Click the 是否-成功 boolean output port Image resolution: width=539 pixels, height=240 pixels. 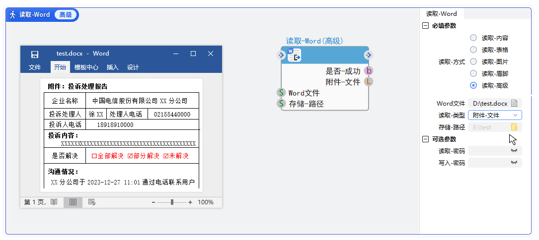pyautogui.click(x=368, y=71)
